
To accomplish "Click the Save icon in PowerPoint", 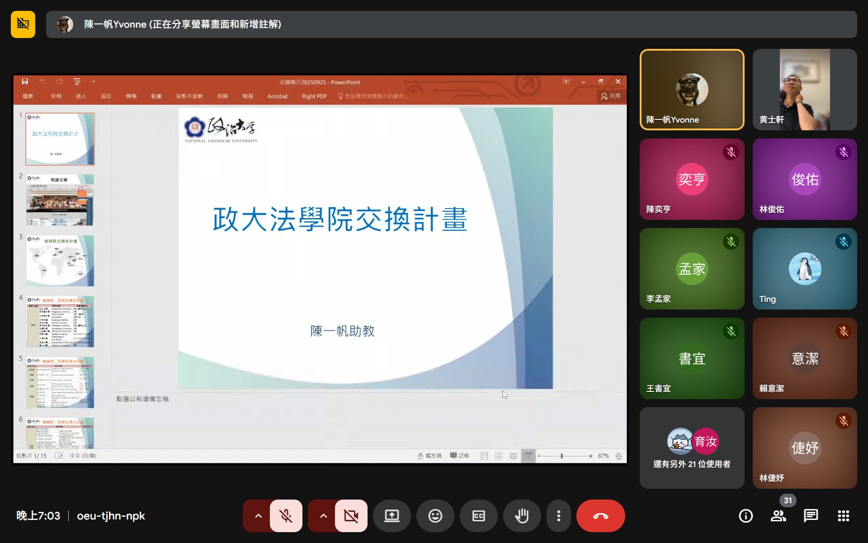I will [x=25, y=81].
